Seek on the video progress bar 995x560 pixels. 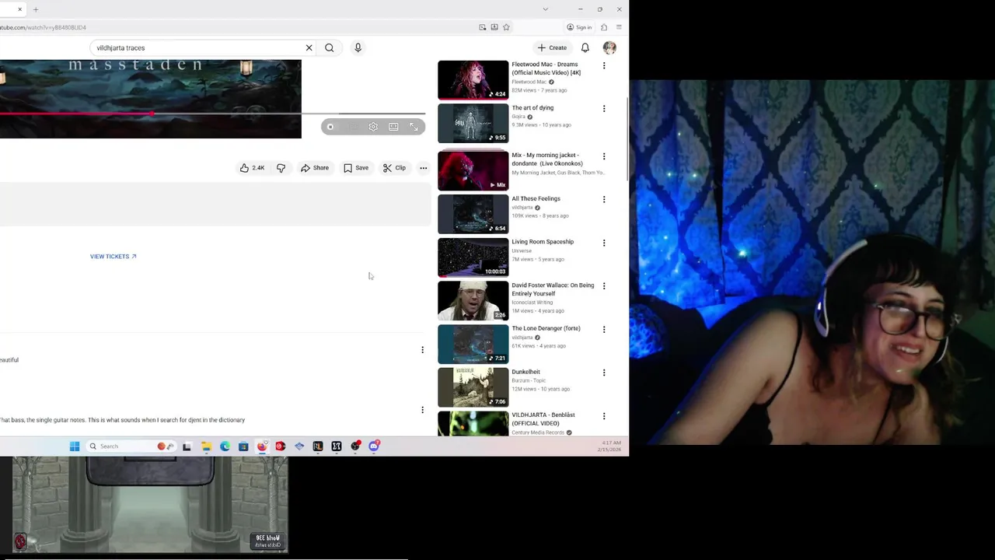212,114
